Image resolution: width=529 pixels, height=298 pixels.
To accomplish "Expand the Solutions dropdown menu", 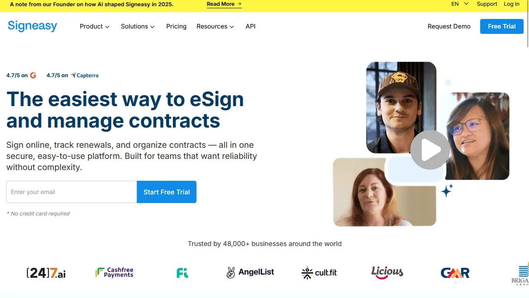I will (x=138, y=26).
